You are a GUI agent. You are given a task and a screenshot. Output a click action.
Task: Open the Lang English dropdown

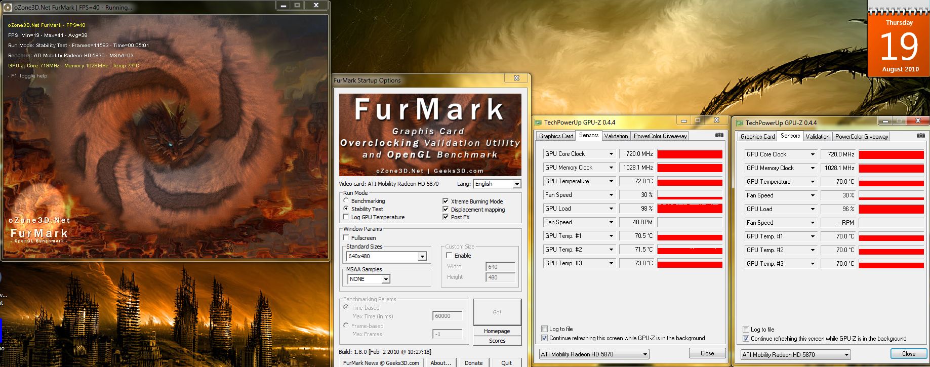[497, 184]
